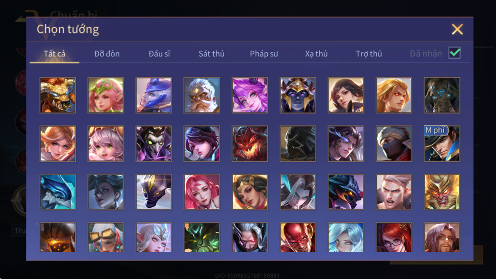This screenshot has width=496, height=279.
Task: Pick the red-haired woman with glasses
Action: (394, 237)
